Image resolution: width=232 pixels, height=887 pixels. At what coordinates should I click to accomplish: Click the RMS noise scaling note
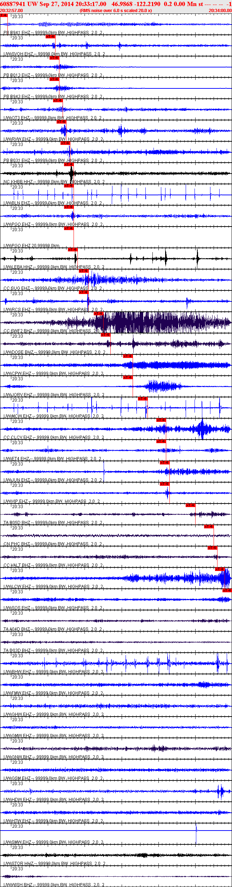pyautogui.click(x=116, y=11)
